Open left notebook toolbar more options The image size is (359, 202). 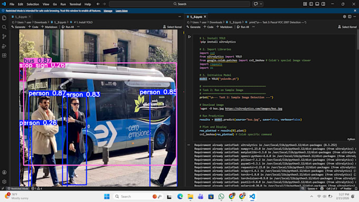78,27
